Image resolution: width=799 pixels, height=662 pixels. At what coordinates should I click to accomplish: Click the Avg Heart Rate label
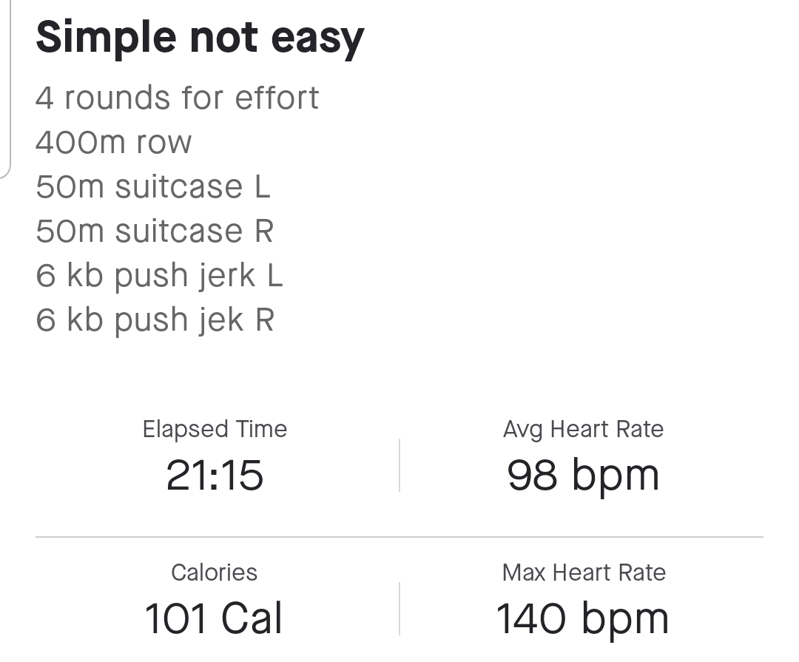coord(584,429)
